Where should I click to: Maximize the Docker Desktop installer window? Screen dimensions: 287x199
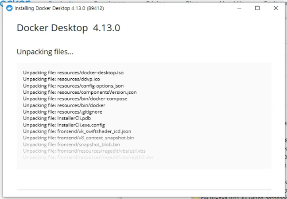[x=257, y=8]
